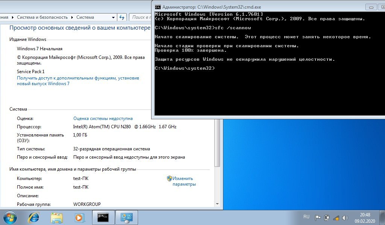The image size is (385, 225).
Task: Click 'Рабочая группа:' label
Action: (33, 204)
